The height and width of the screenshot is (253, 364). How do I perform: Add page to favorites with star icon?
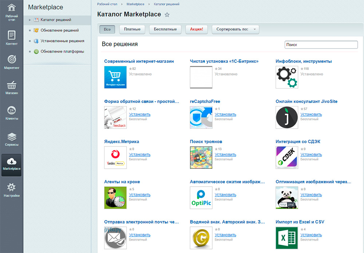coord(167,15)
